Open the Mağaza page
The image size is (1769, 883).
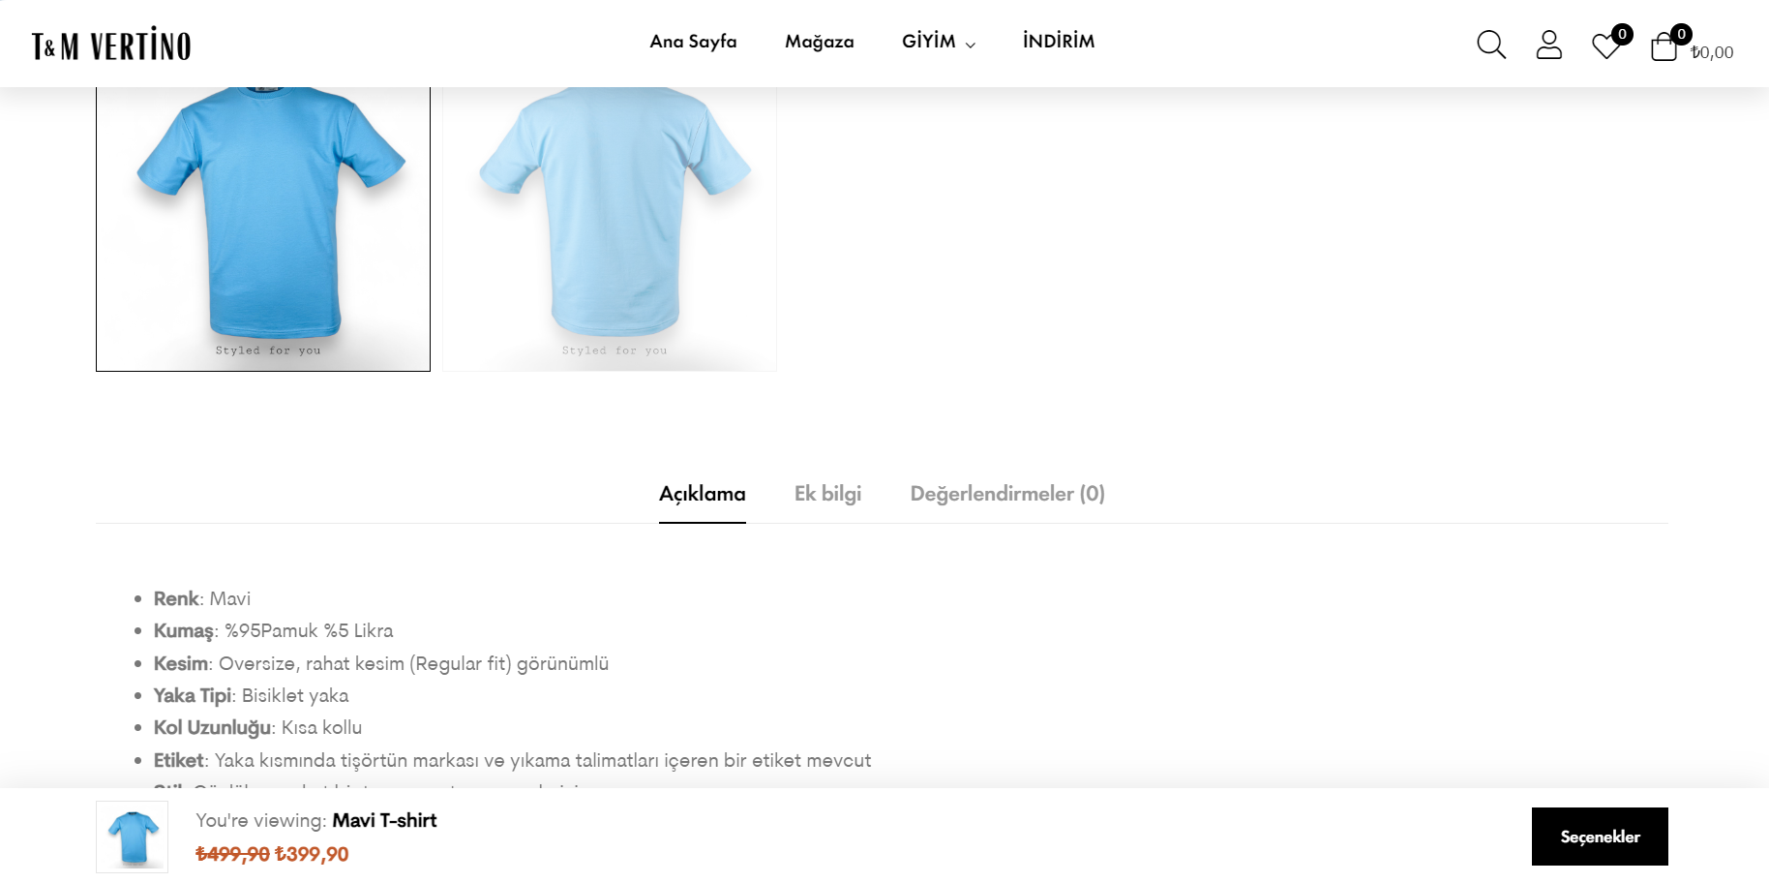[820, 42]
